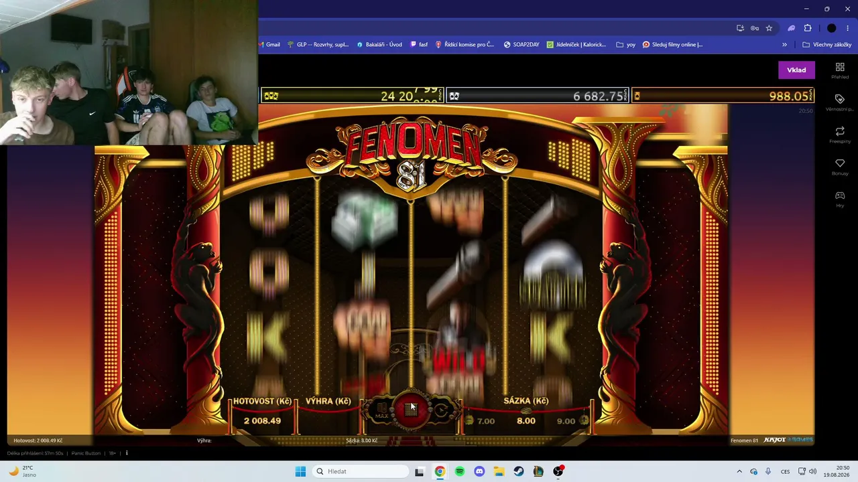Open the Všechny záložky folder
Viewport: 858px width, 482px height.
click(827, 45)
